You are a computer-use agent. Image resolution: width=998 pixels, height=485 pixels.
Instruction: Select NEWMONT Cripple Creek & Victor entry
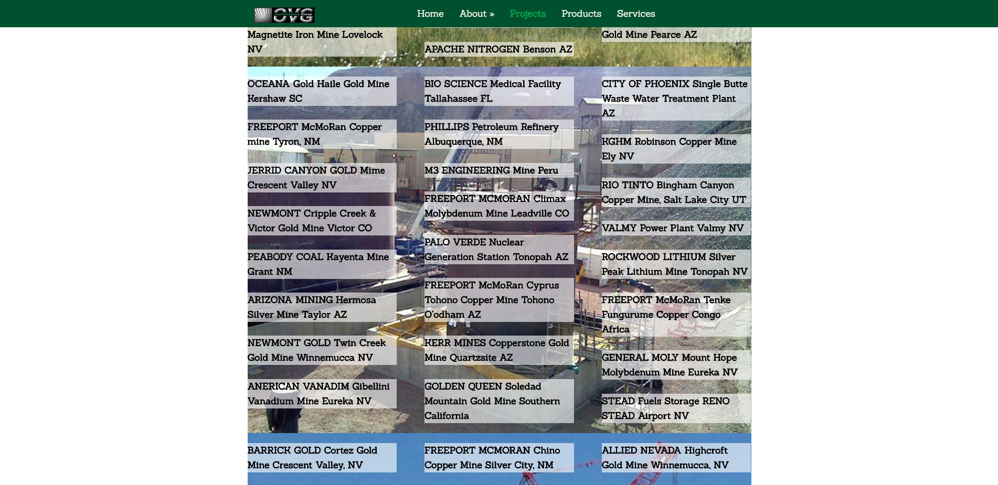point(322,221)
